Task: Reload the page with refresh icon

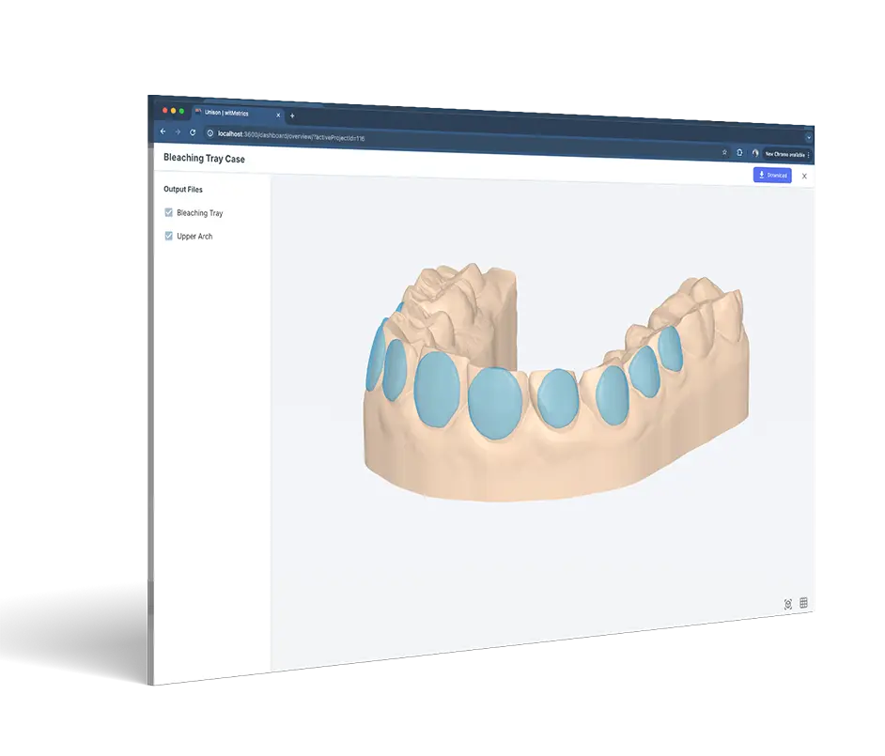Action: click(x=193, y=132)
